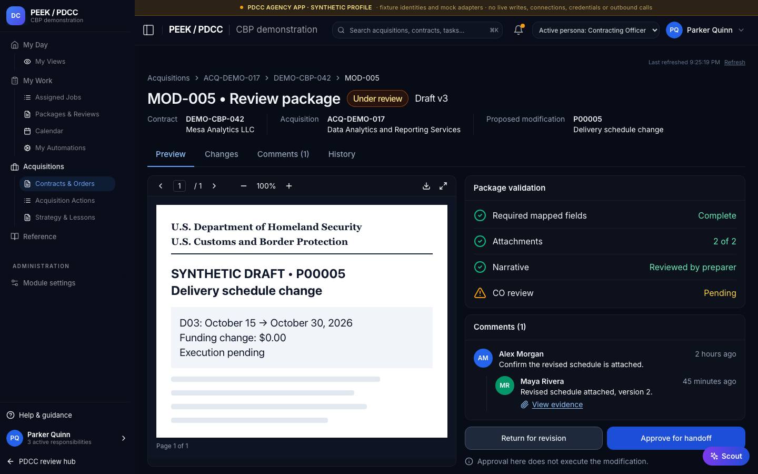Viewport: 758px width, 474px height.
Task: Select the Preview tab
Action: tap(171, 154)
